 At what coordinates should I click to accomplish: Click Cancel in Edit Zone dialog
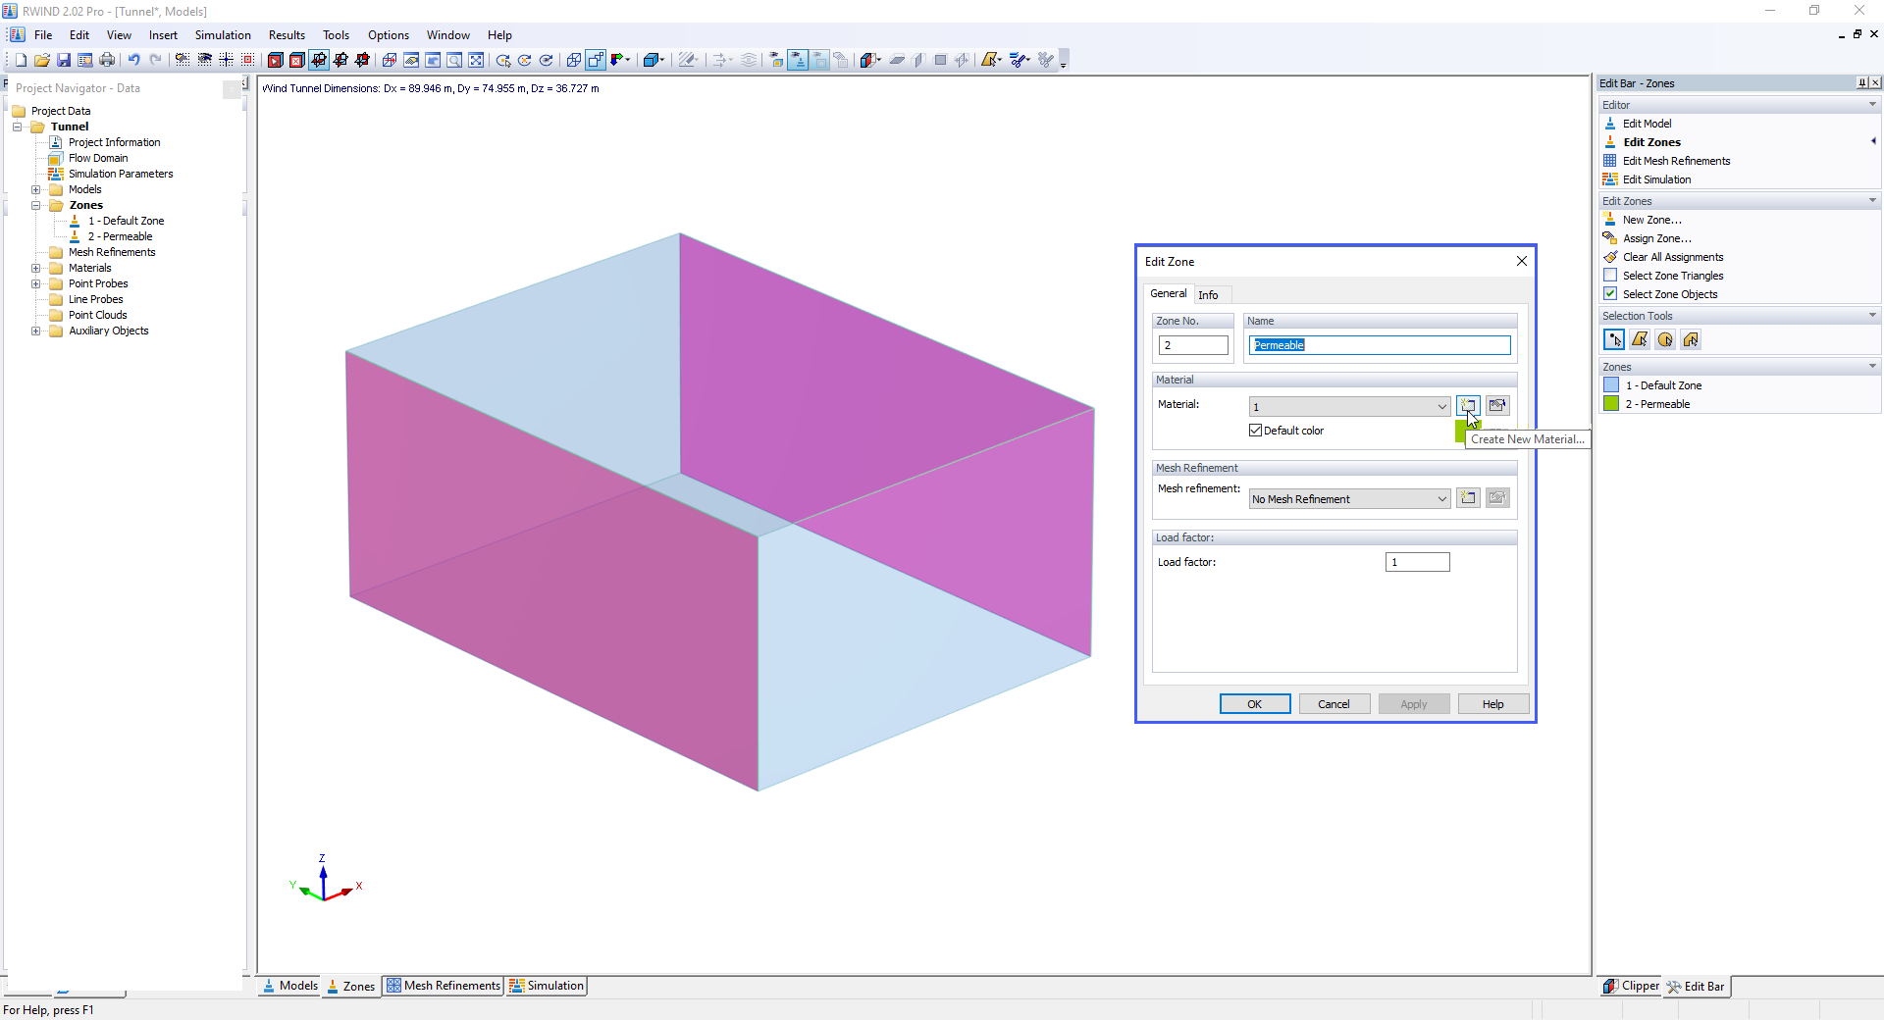tap(1334, 704)
